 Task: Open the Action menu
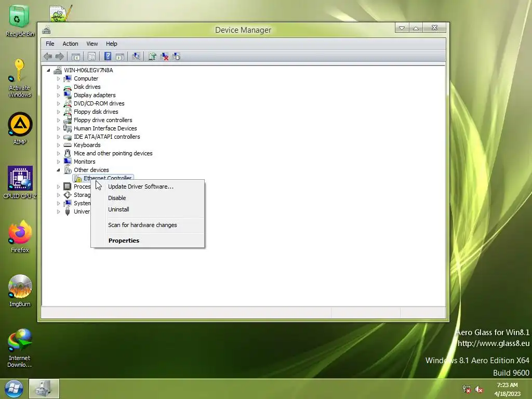tap(70, 44)
